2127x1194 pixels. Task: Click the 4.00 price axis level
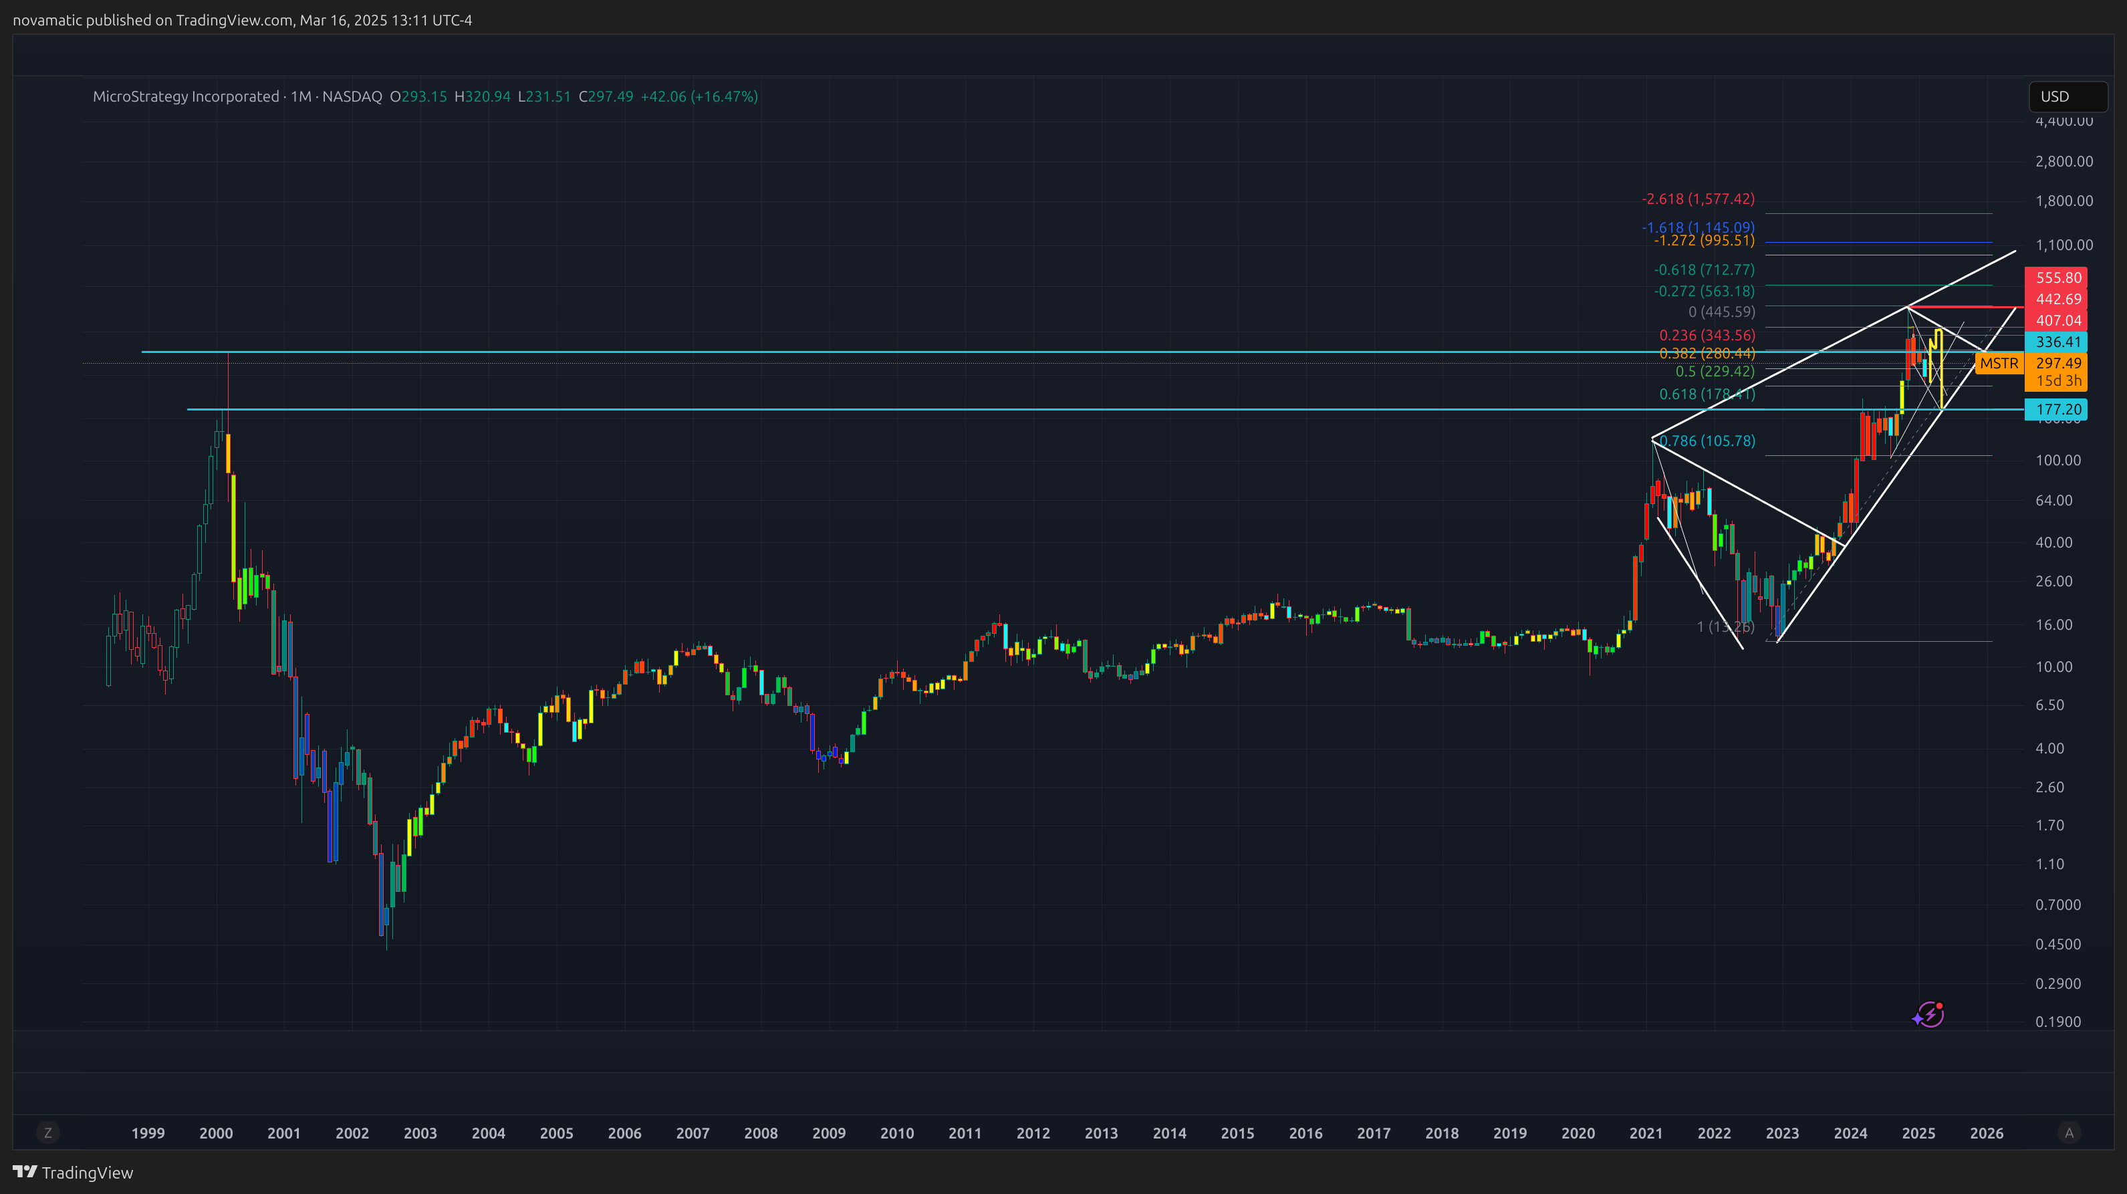2049,749
